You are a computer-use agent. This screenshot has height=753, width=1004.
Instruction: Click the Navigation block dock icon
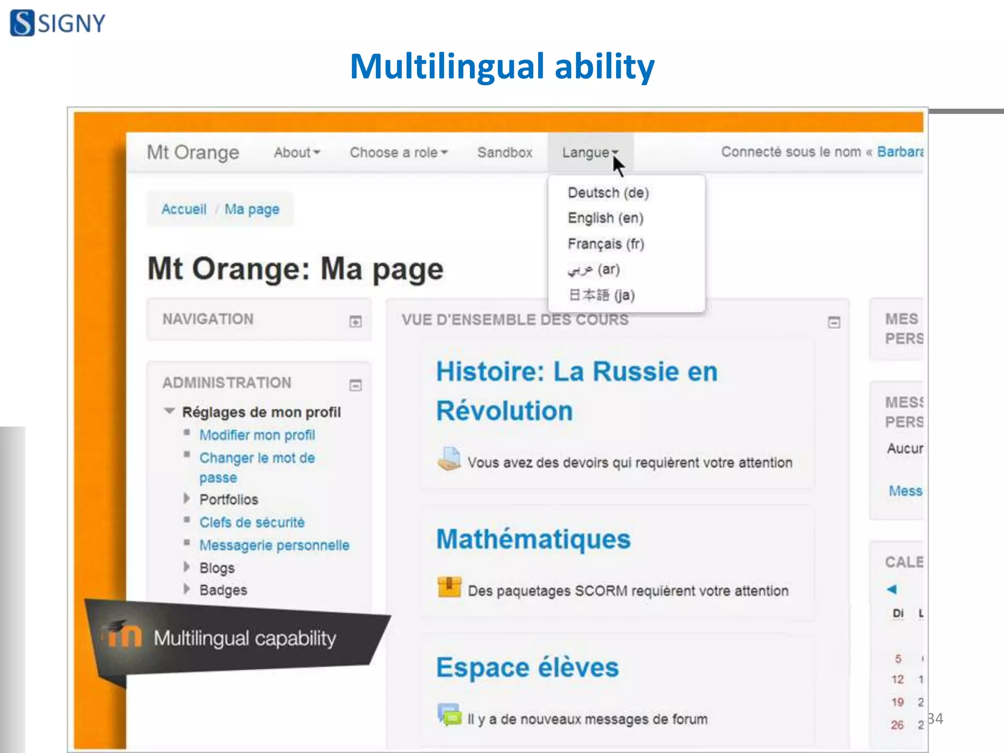[355, 322]
